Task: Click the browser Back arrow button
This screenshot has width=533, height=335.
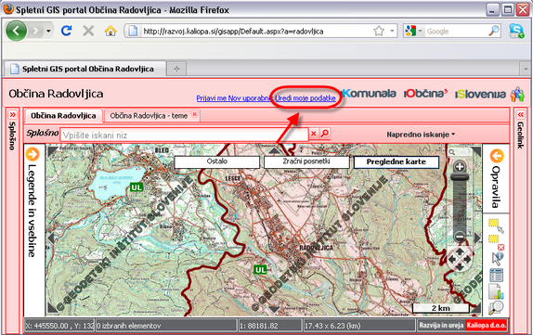Action: pyautogui.click(x=16, y=31)
